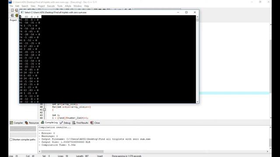
Task: Click the New file toolbar icon
Action: tap(12, 10)
